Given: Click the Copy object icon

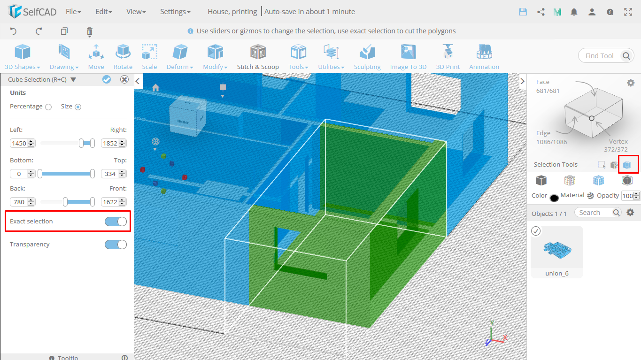Looking at the screenshot, I should [64, 31].
